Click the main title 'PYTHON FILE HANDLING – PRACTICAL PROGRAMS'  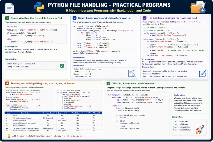coord(109,5)
